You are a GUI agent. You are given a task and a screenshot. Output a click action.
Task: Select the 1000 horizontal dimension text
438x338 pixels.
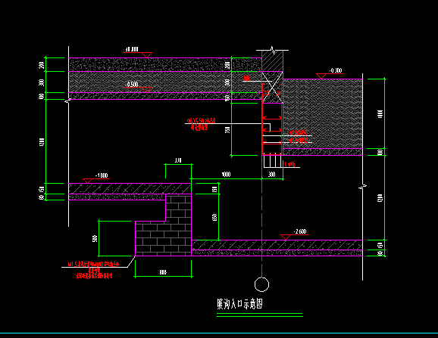click(226, 175)
